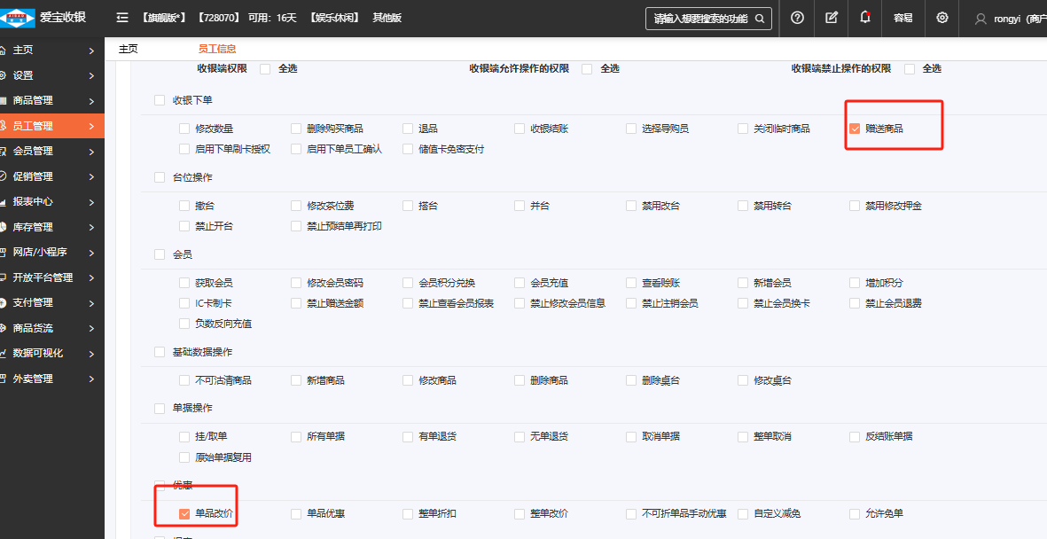
Task: Click the 其他版 version label
Action: 387,18
